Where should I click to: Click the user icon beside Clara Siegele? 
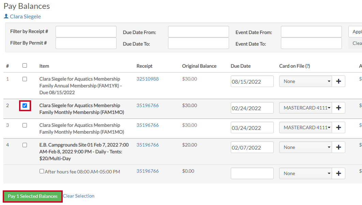click(6, 16)
